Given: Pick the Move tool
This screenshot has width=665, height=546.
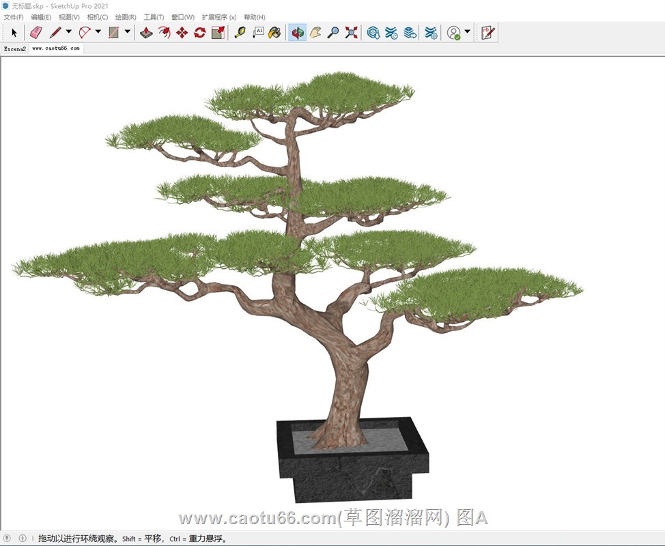Looking at the screenshot, I should (182, 32).
